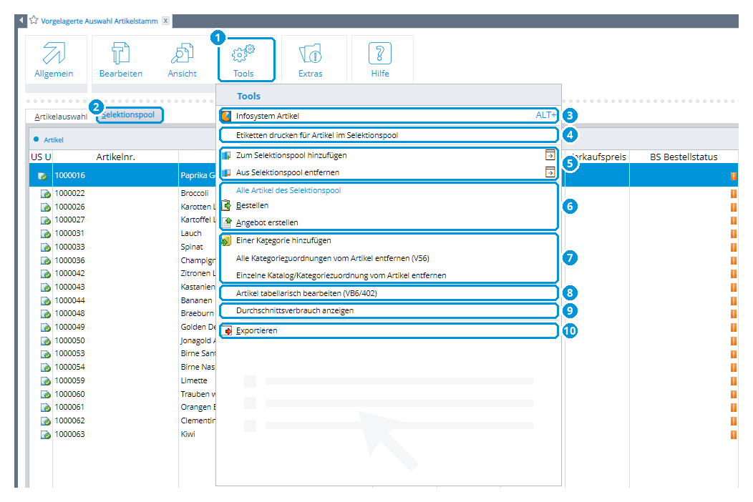Choose Durchschnittsverbrauch anzeigen
Image resolution: width=753 pixels, height=502 pixels.
coord(389,310)
